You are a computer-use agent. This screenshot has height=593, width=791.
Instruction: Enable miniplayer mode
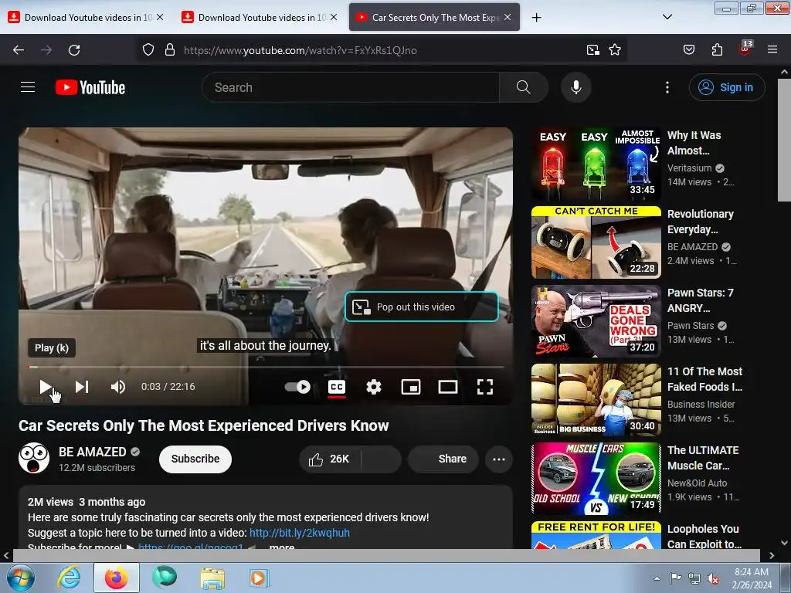click(411, 387)
